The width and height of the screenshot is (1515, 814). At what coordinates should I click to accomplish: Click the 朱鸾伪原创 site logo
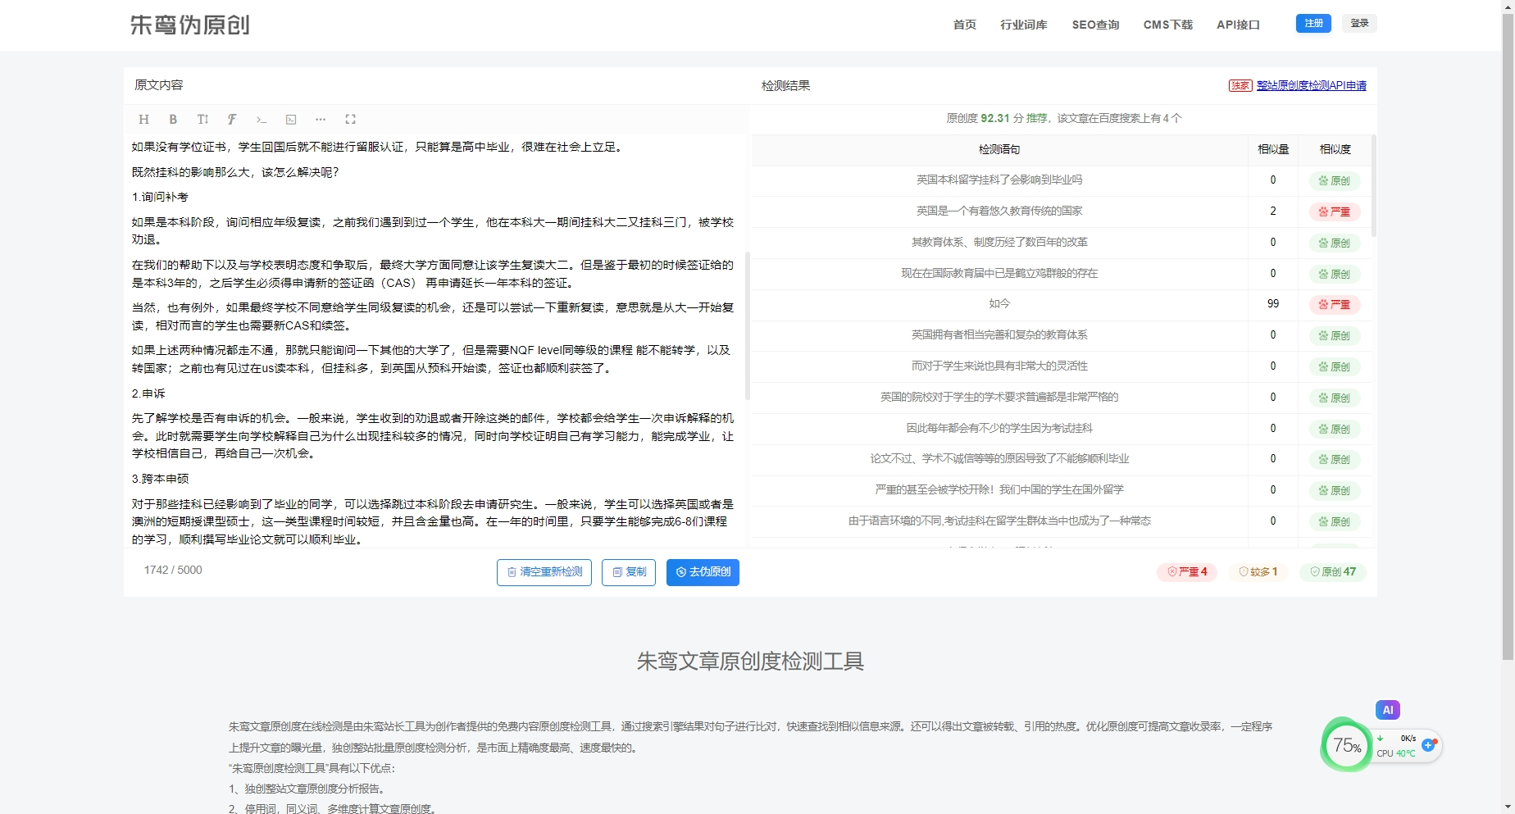point(190,25)
